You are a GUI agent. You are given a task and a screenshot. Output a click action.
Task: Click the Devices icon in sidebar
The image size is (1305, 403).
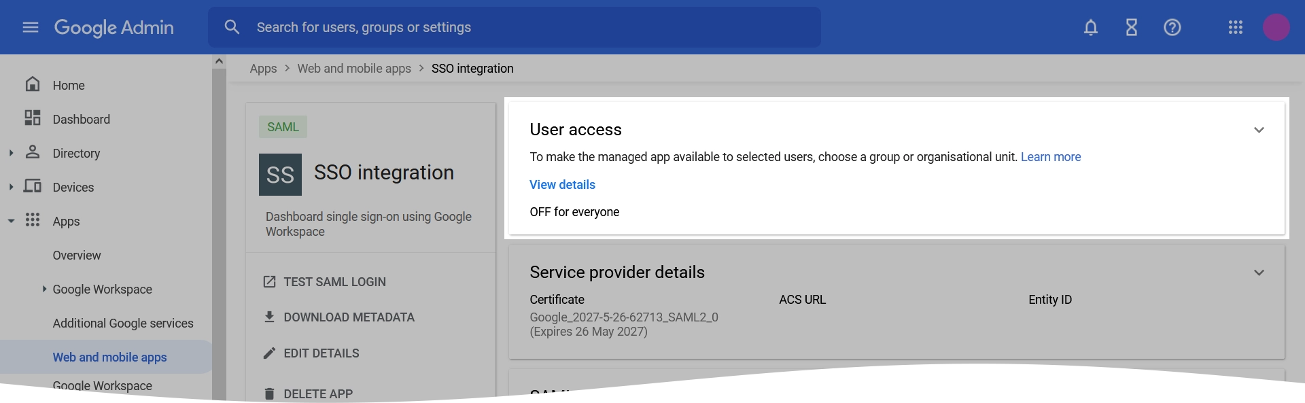click(x=33, y=186)
